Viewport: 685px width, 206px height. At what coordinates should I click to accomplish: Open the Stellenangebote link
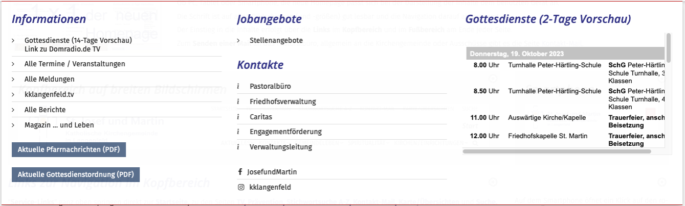click(x=276, y=40)
